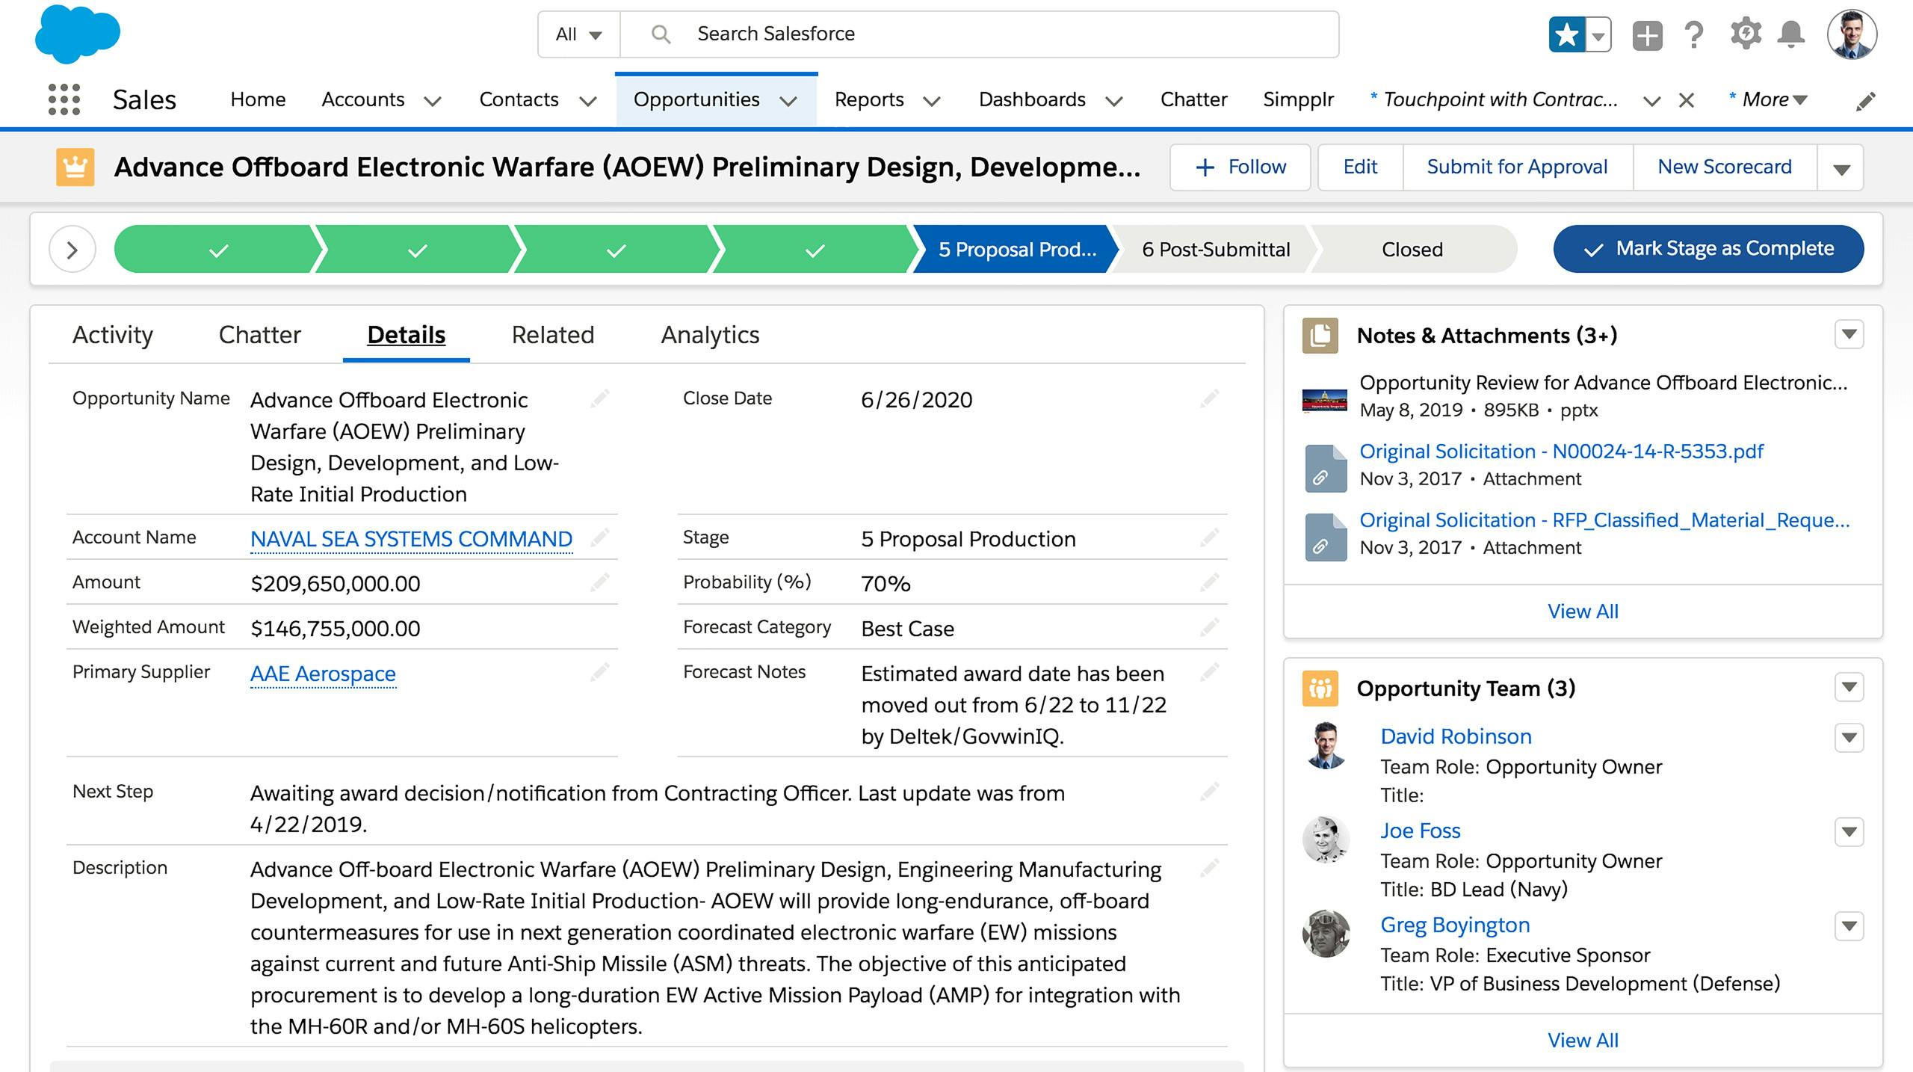Click the New Scorecard button
Screen dimensions: 1913x1072
1725,167
